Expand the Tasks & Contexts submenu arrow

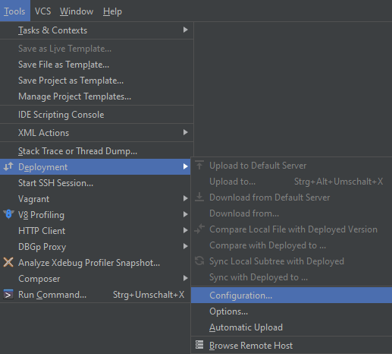point(186,30)
